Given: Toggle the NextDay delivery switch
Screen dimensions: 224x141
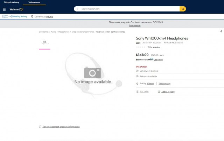Looking at the screenshot, I should [x=5, y=16].
